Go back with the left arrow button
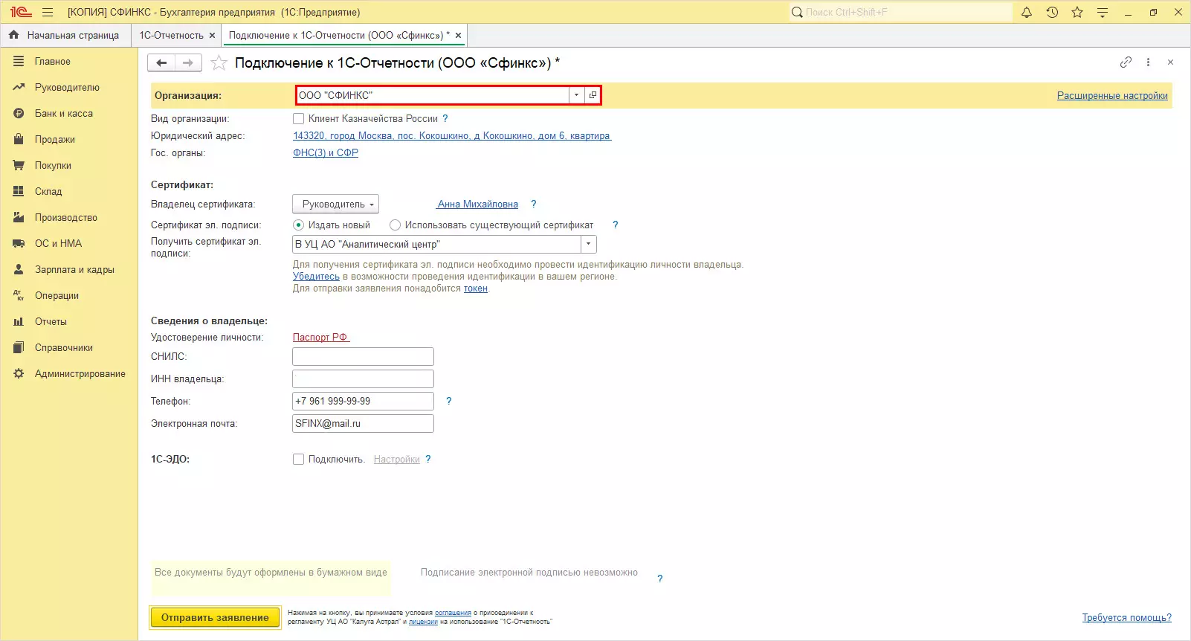The width and height of the screenshot is (1191, 641). pyautogui.click(x=161, y=63)
